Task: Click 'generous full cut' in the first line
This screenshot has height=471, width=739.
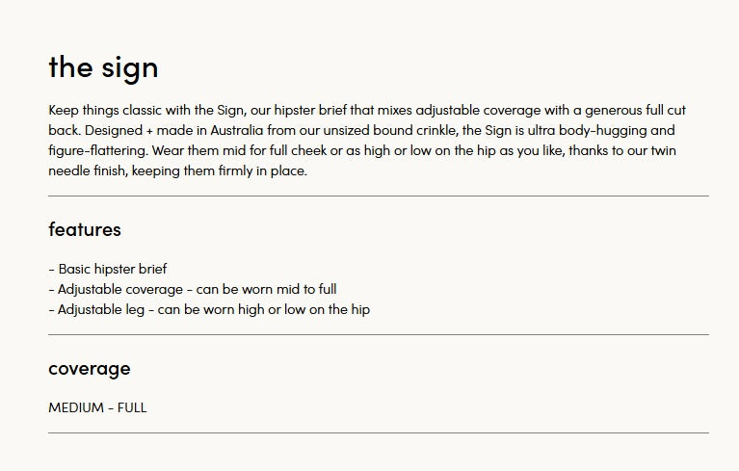Action: pos(635,110)
